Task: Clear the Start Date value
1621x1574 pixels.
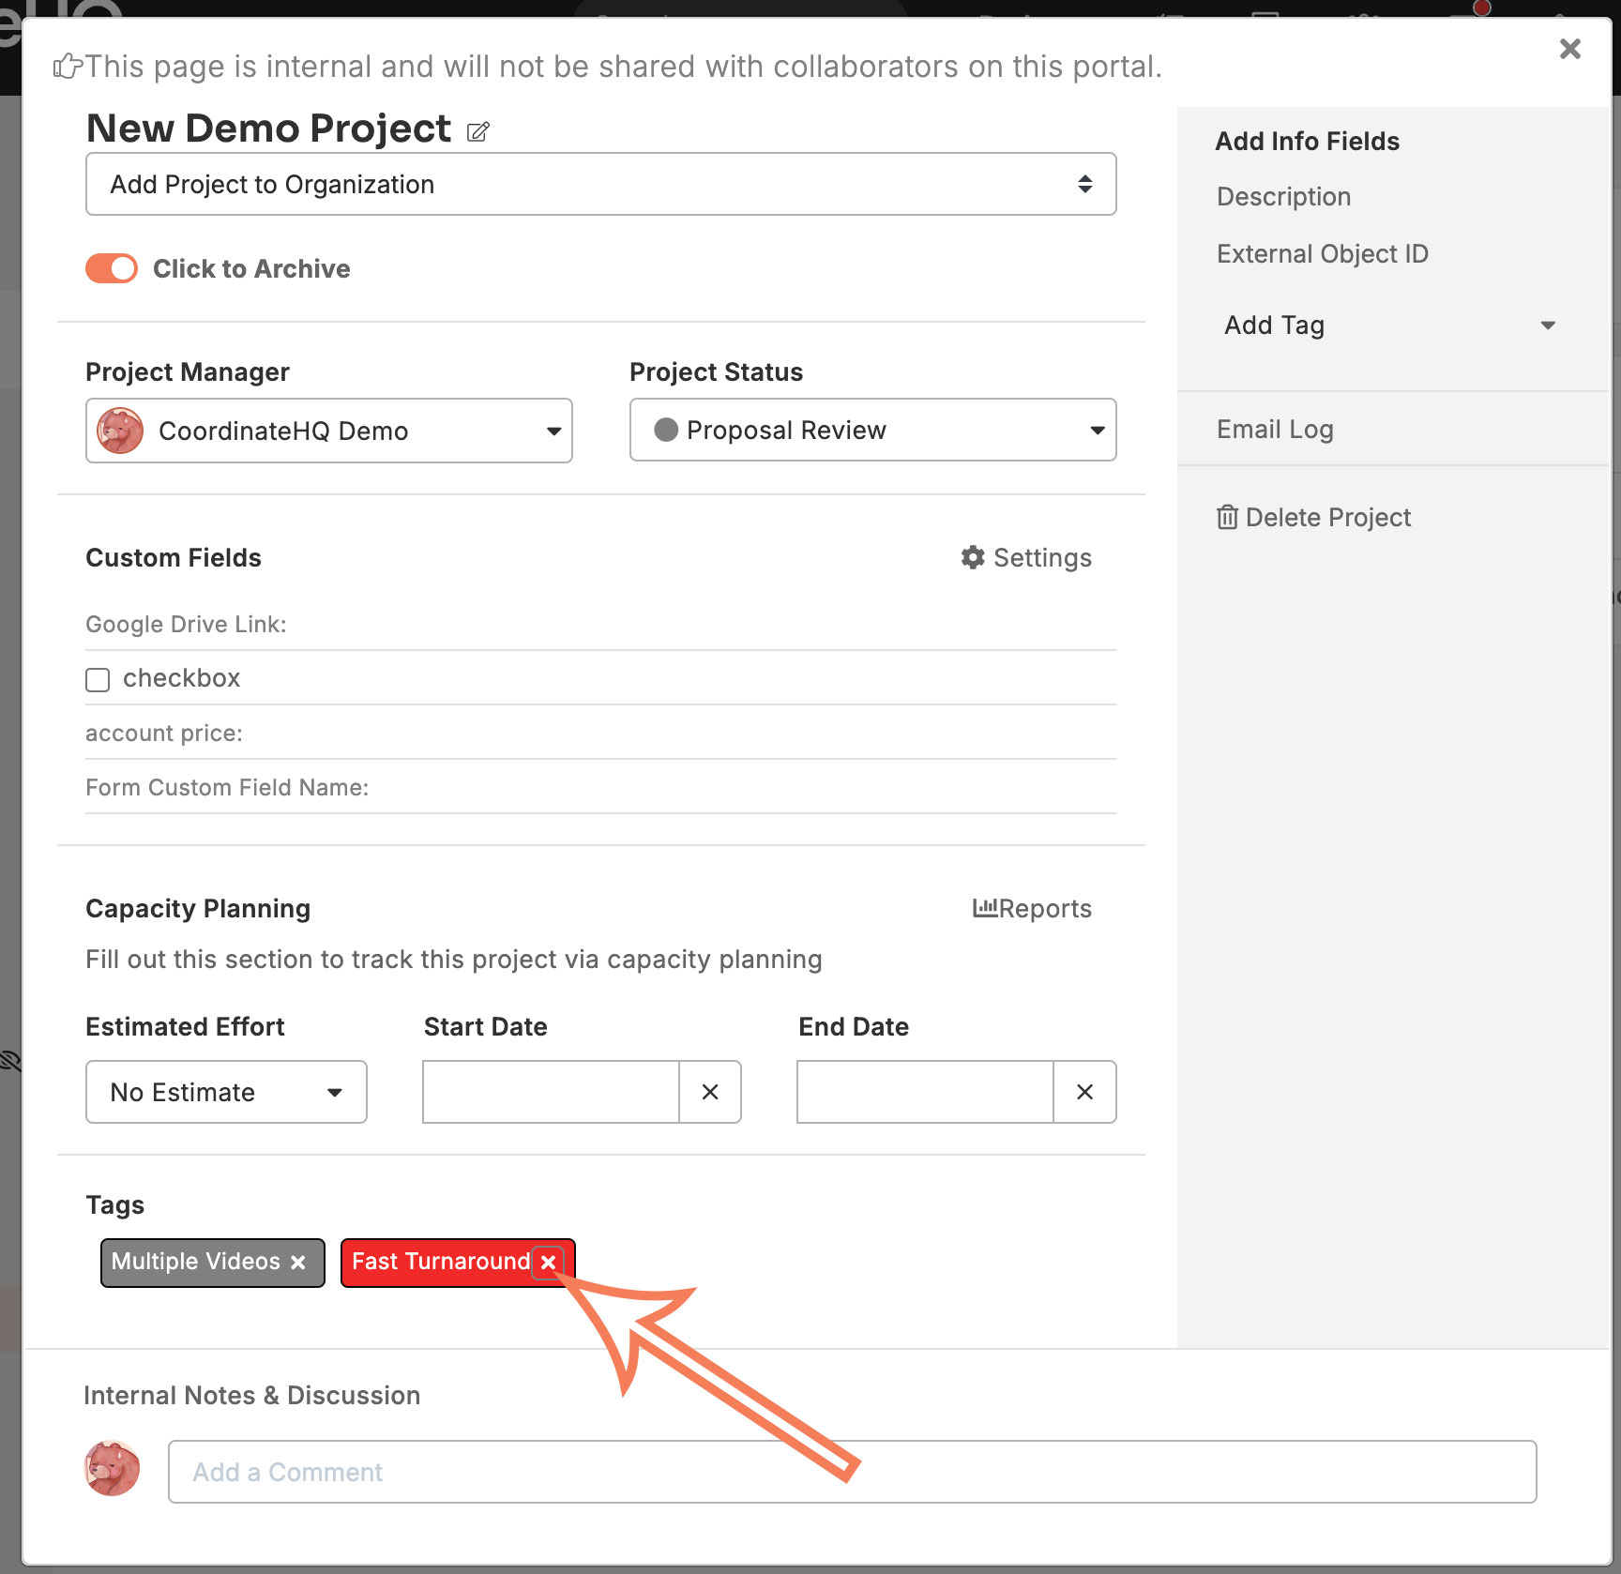Action: point(710,1092)
